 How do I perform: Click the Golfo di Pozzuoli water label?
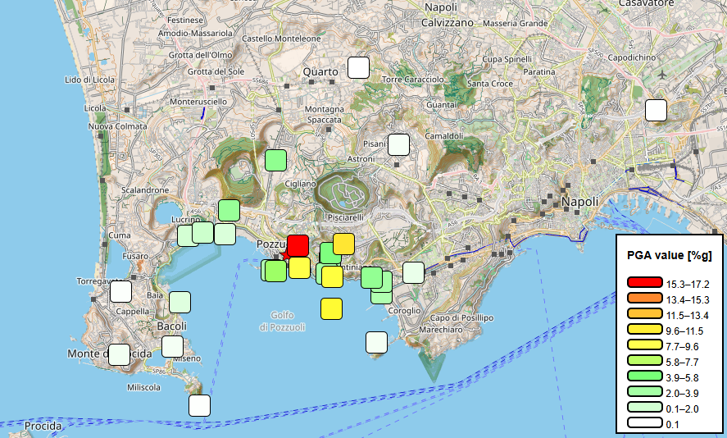(x=282, y=321)
